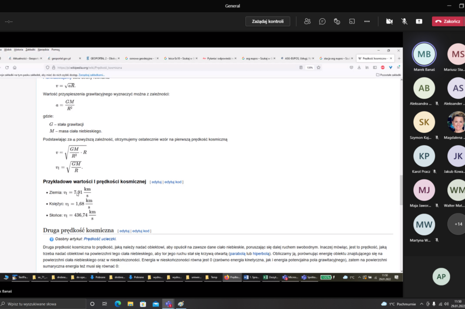Open the meeting chat icon
Viewport: 465px width, 309px height.
322,21
